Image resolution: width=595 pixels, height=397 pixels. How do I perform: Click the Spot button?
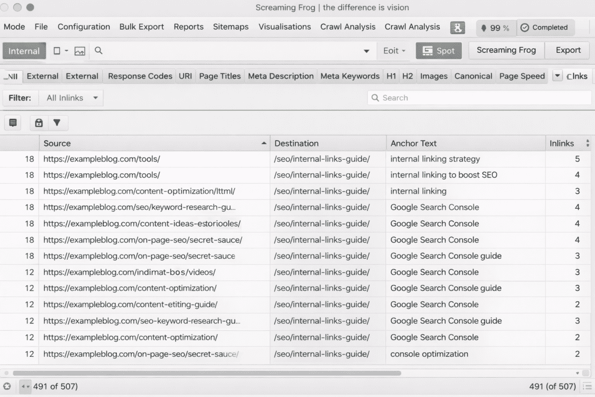click(x=439, y=51)
